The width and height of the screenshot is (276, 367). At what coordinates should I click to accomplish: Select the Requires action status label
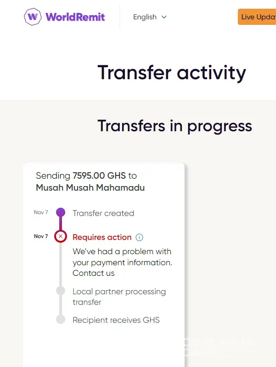coord(102,237)
